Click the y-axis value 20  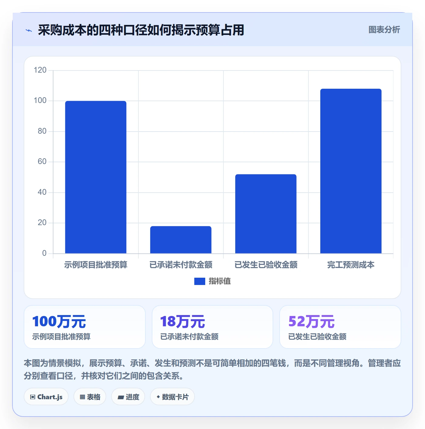click(42, 223)
